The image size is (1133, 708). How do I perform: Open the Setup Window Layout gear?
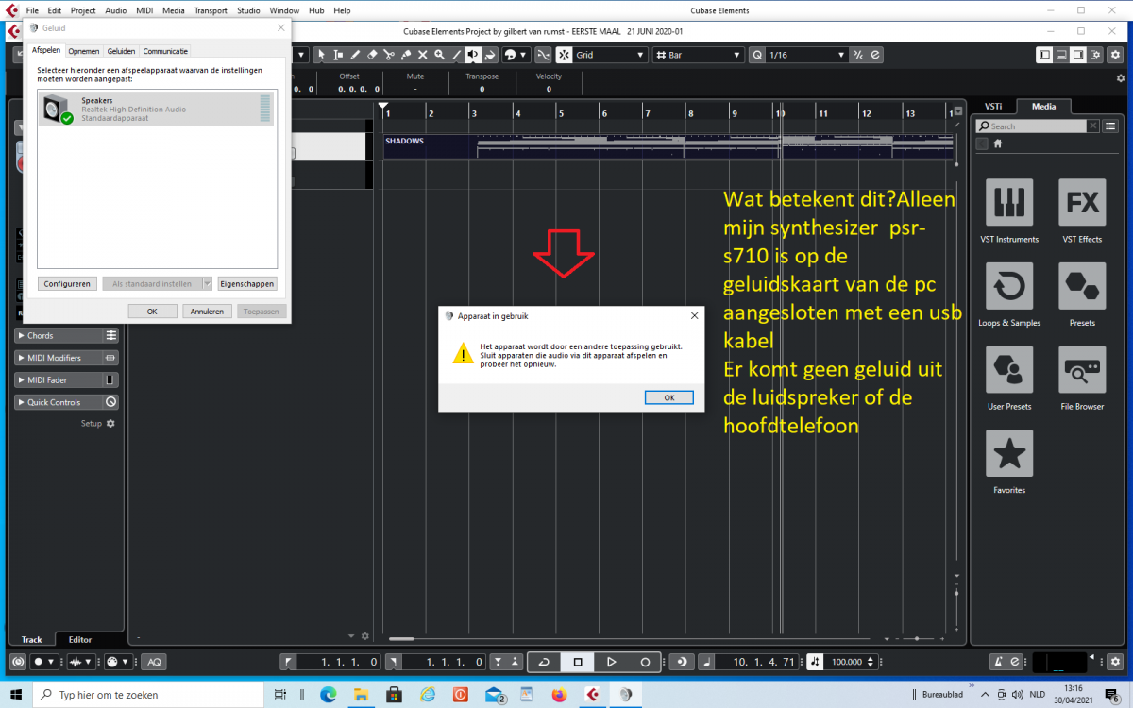coord(1094,55)
